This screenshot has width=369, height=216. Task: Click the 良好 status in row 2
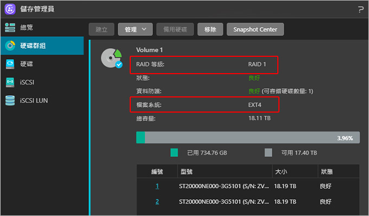pyautogui.click(x=326, y=202)
